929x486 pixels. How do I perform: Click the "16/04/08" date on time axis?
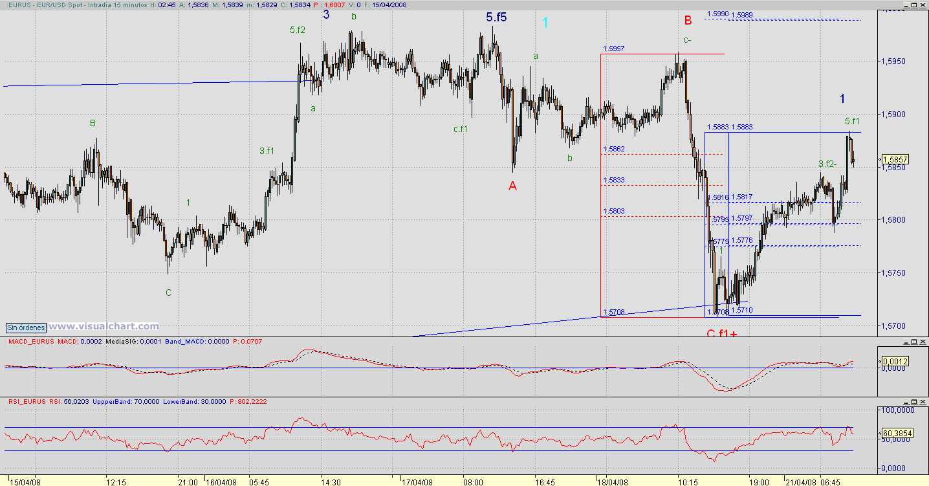pyautogui.click(x=220, y=481)
